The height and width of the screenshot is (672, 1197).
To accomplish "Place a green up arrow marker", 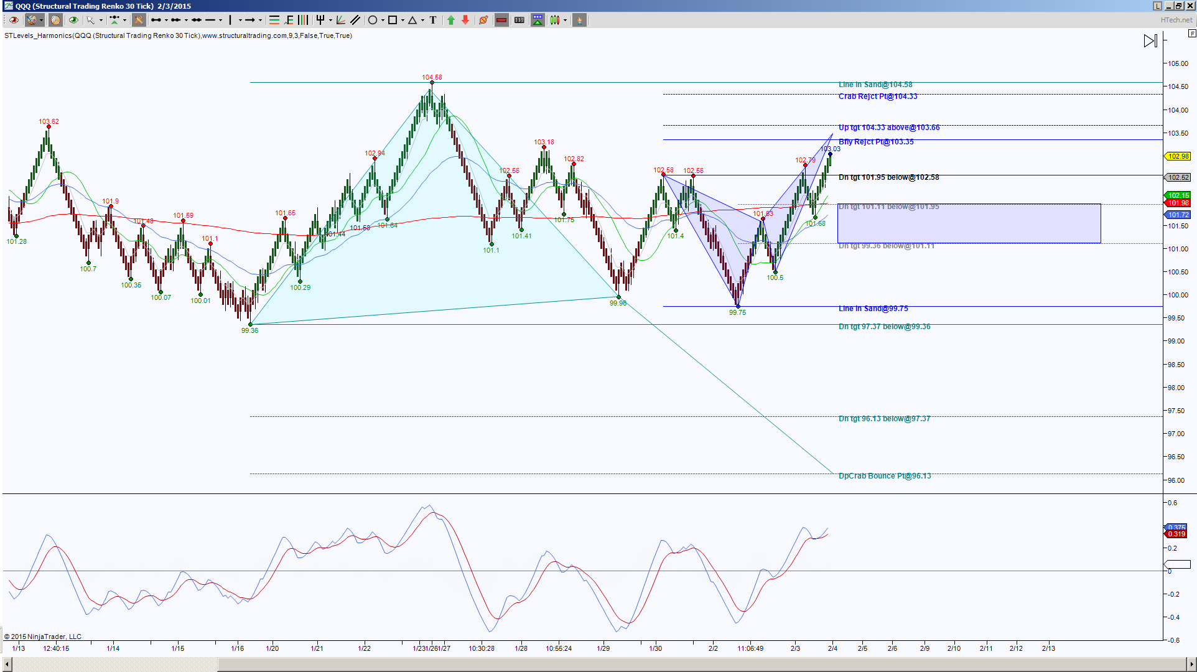I will click(451, 20).
